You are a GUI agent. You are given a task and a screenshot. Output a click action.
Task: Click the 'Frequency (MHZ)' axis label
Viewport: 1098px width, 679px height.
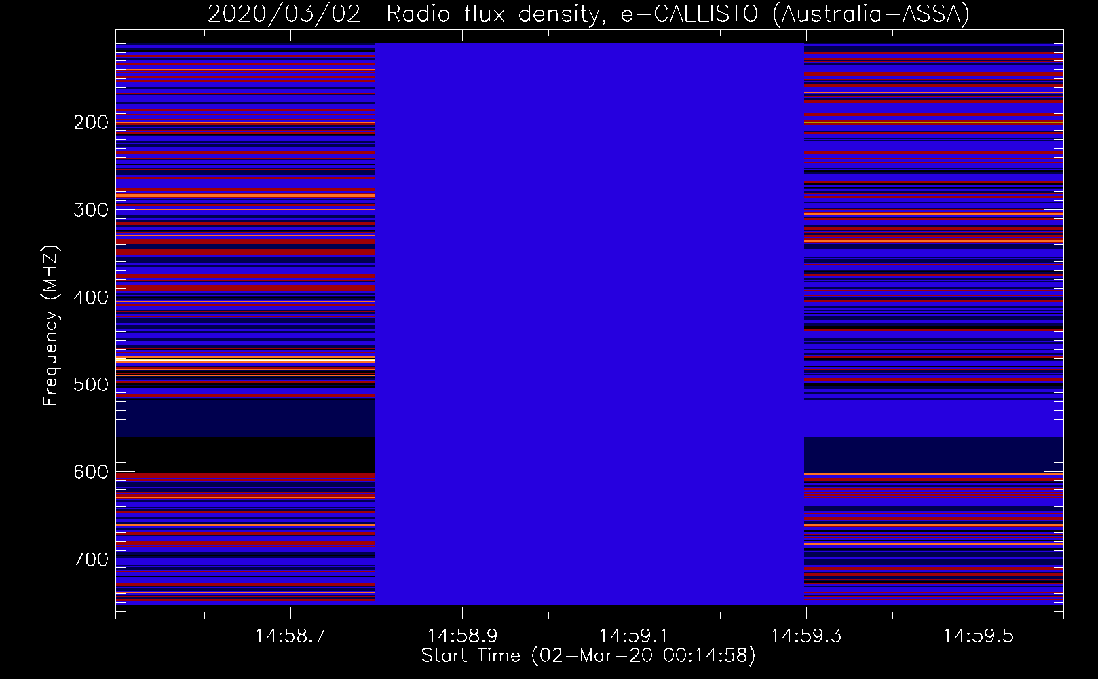coord(51,325)
